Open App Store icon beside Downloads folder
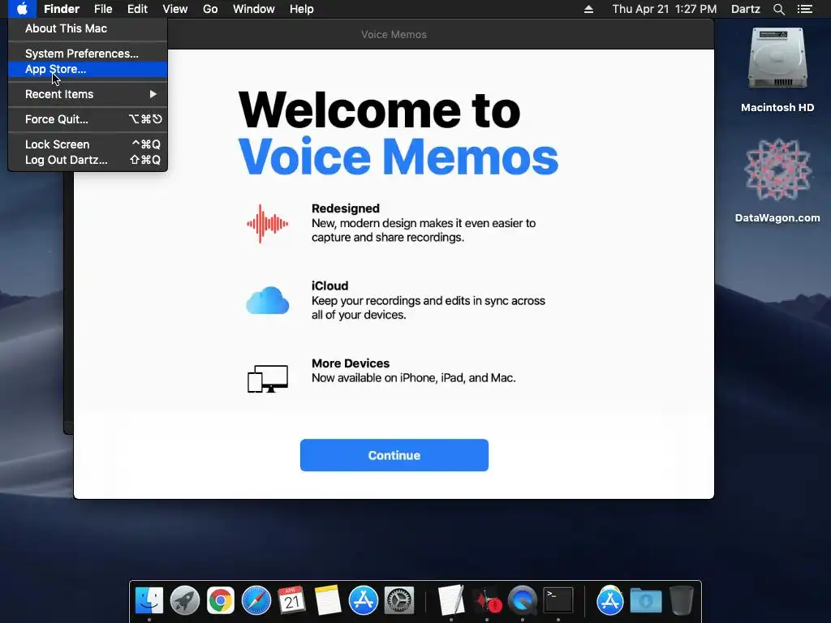The width and height of the screenshot is (831, 623). pyautogui.click(x=610, y=600)
